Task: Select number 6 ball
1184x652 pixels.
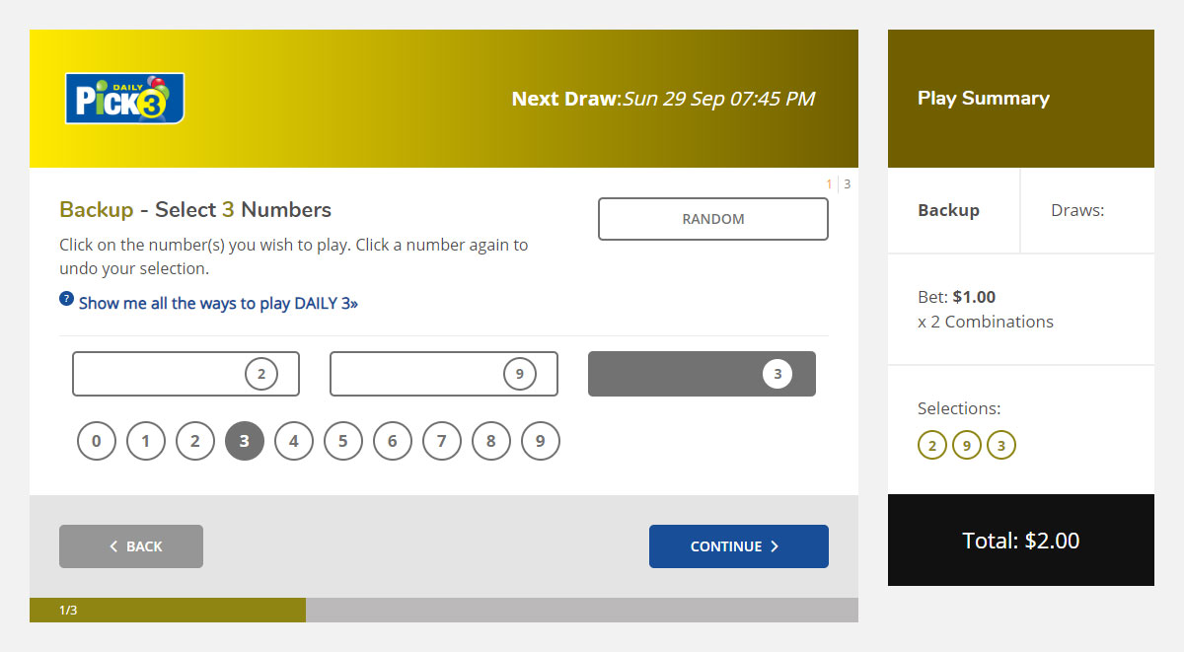Action: 393,442
